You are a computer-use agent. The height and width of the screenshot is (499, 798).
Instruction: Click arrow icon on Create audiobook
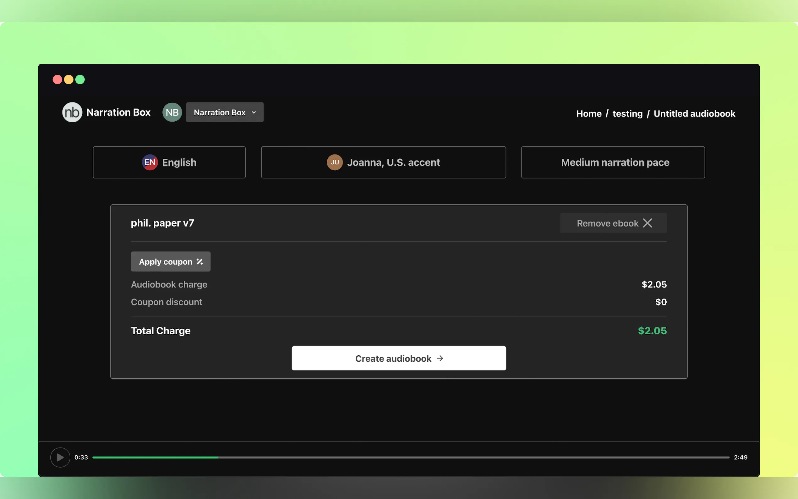[x=440, y=359]
